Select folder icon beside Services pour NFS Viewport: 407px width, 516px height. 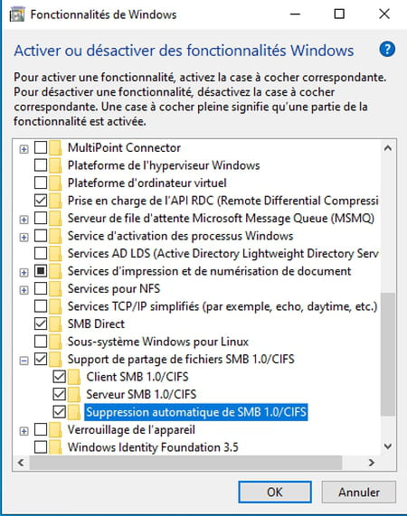pos(55,288)
